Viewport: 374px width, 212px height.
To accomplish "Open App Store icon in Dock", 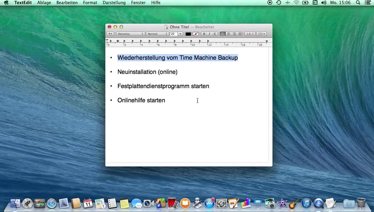I will pos(209,203).
